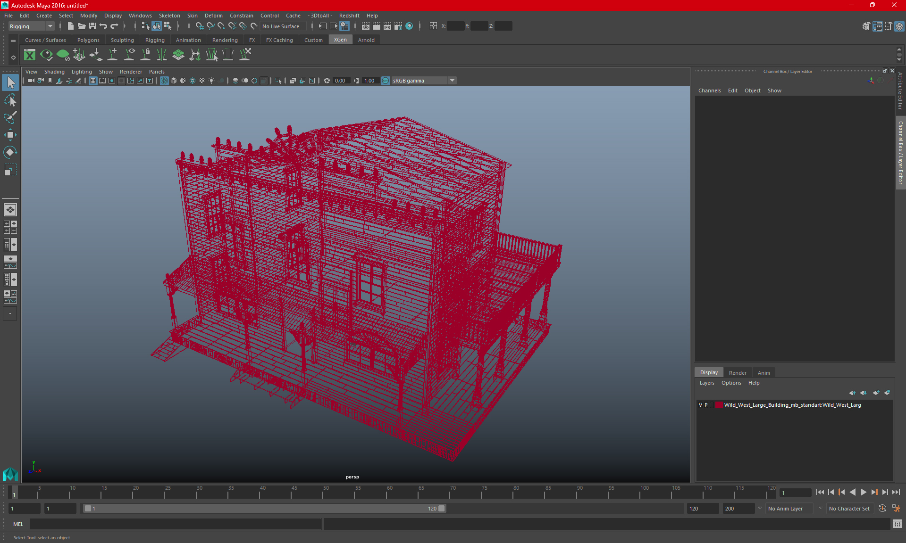Open animation preferences icon

896,509
